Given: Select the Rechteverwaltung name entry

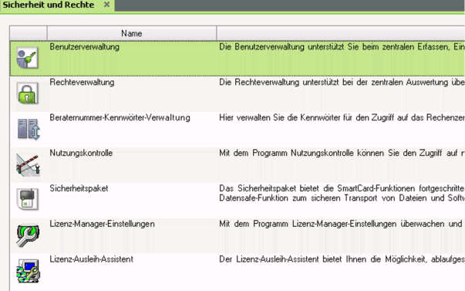Looking at the screenshot, I should pos(82,83).
